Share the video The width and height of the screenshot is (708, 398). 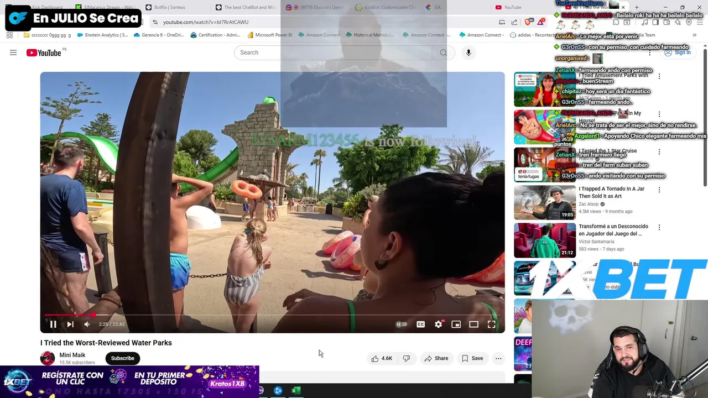(x=436, y=358)
